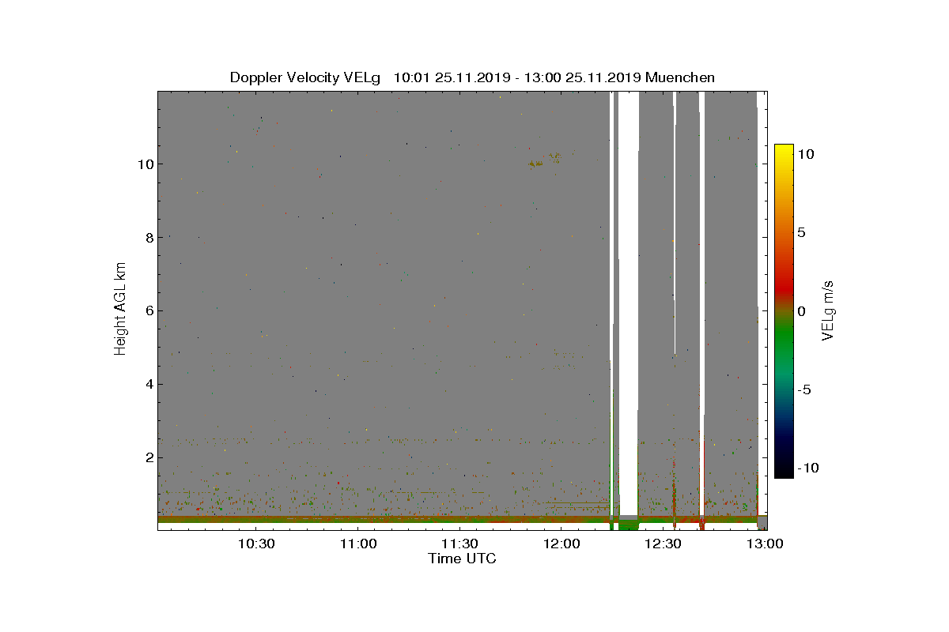
Task: Click the yellow top of the colorbar
Action: (784, 152)
